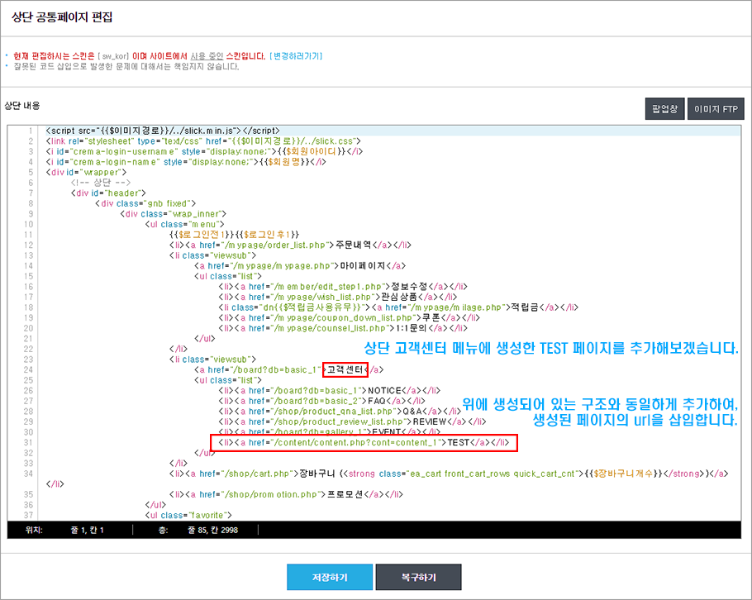Click the 복구하기 restore button
The width and height of the screenshot is (752, 600).
click(418, 577)
